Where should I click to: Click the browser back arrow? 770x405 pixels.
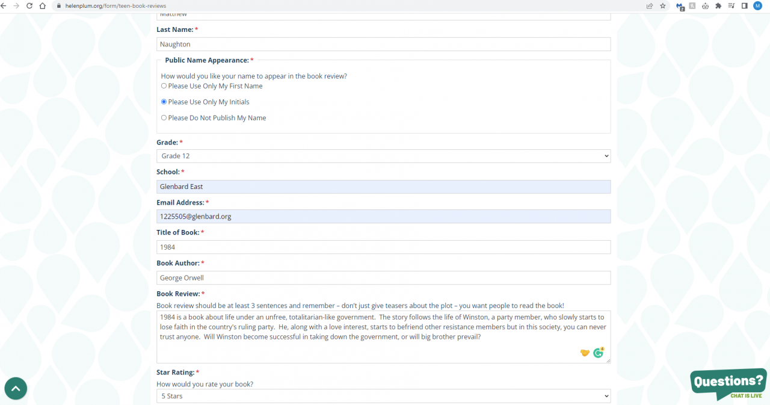click(x=4, y=5)
